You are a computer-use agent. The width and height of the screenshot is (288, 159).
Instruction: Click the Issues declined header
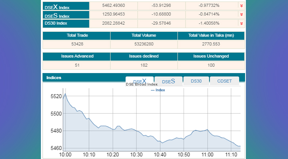pos(144,56)
